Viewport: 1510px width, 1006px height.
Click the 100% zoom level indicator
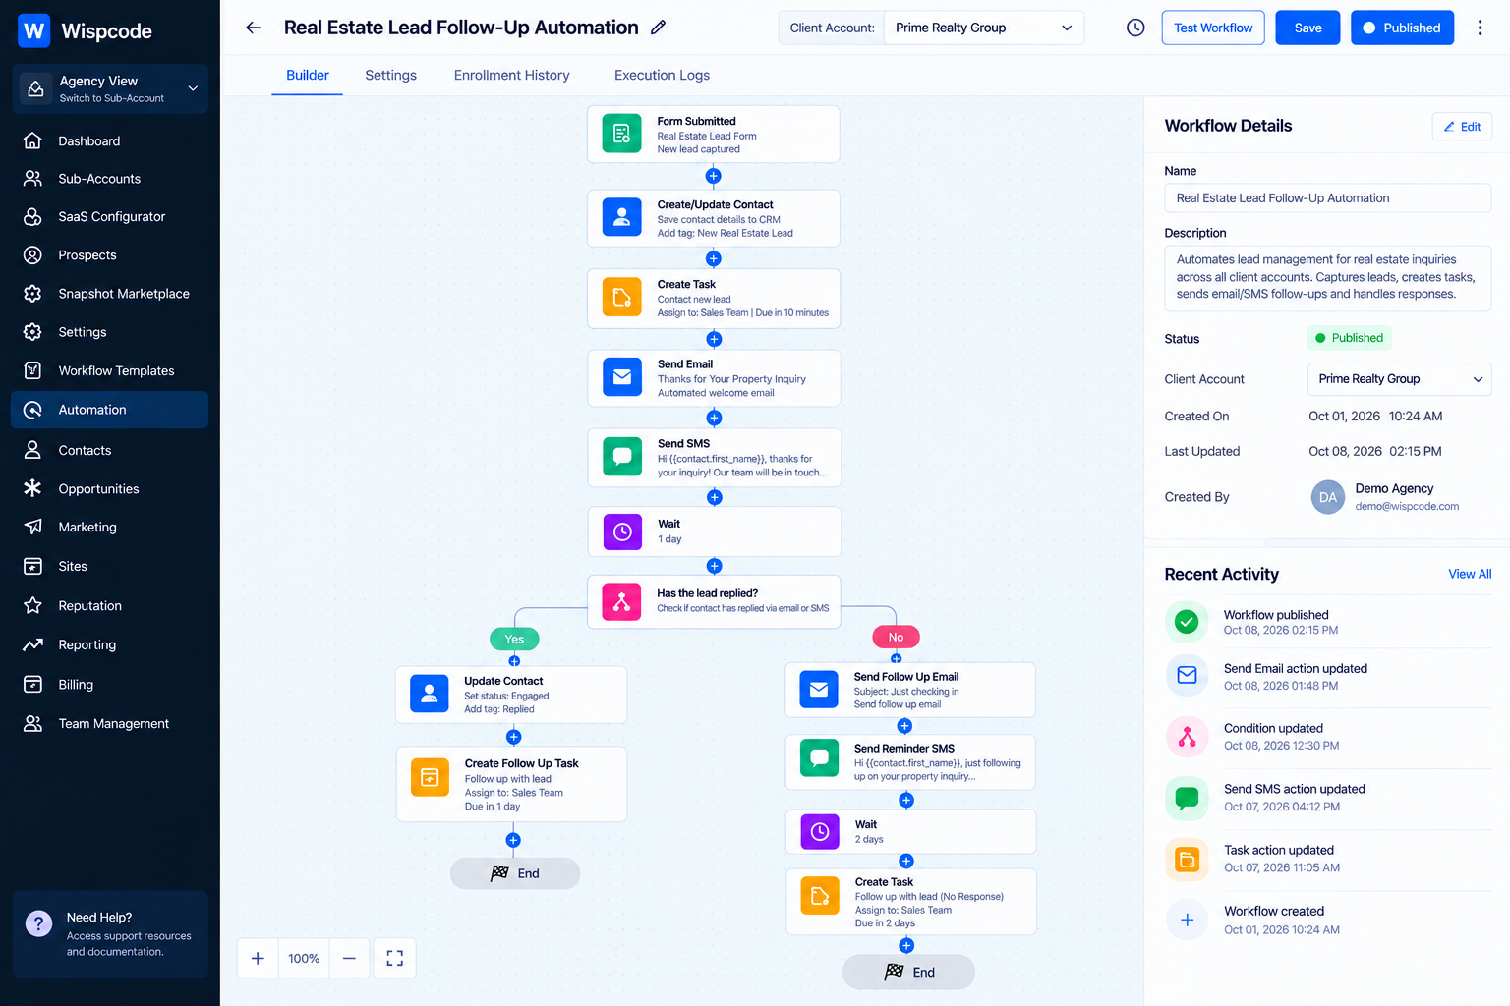point(304,958)
